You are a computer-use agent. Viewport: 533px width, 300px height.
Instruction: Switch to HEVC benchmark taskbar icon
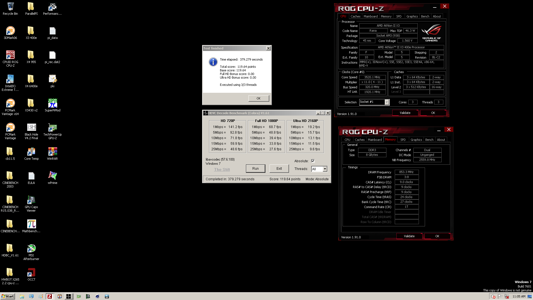pyautogui.click(x=68, y=296)
